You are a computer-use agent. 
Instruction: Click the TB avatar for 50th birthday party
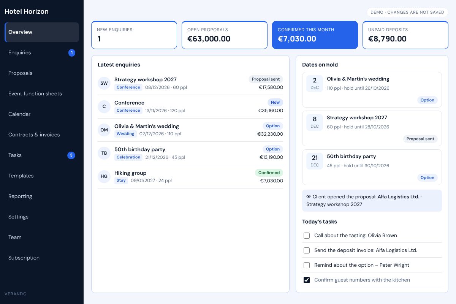point(104,153)
